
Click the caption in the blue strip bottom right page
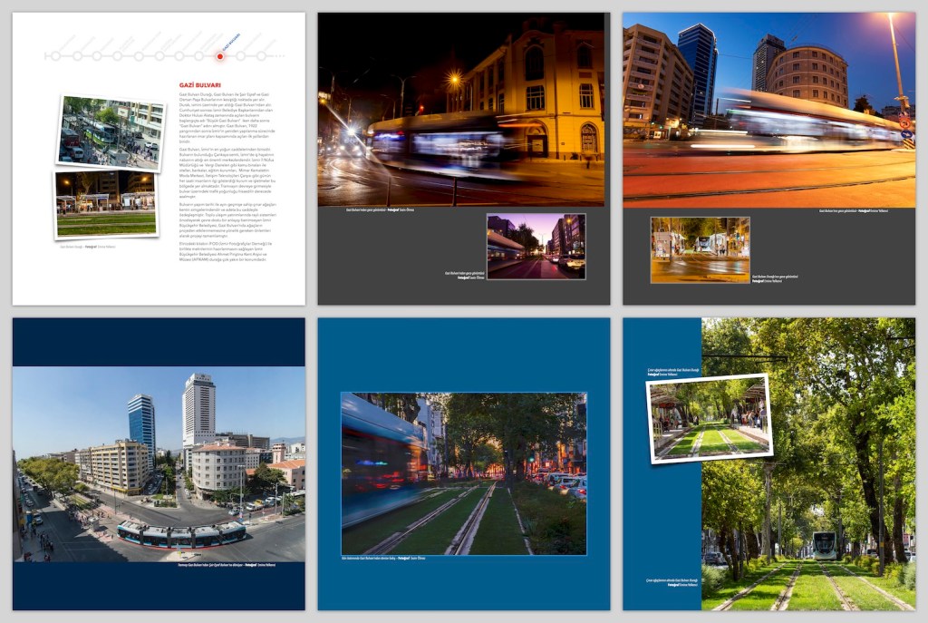pos(672,582)
